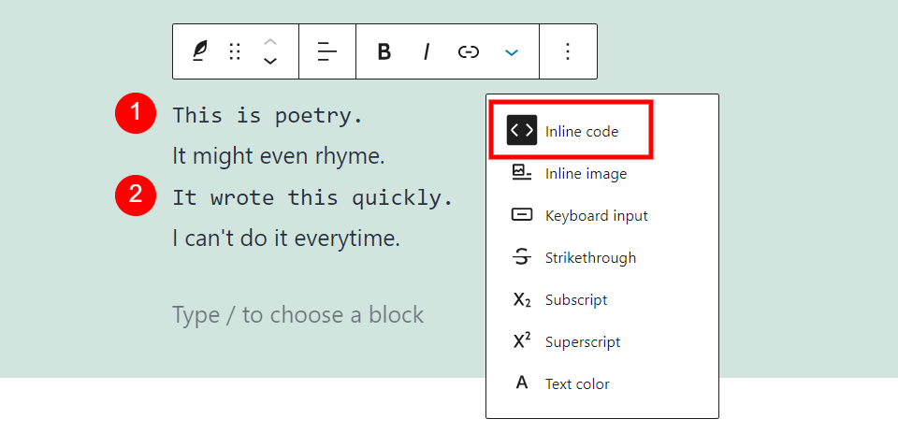Click the move down arrow
The image size is (898, 448).
[270, 62]
